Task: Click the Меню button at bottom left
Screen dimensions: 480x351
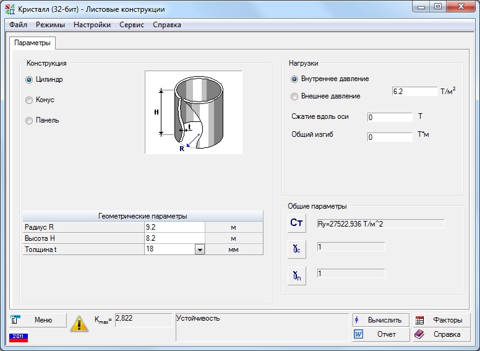Action: click(38, 320)
